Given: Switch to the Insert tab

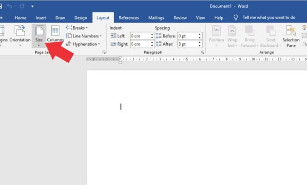Looking at the screenshot, I should 41,18.
